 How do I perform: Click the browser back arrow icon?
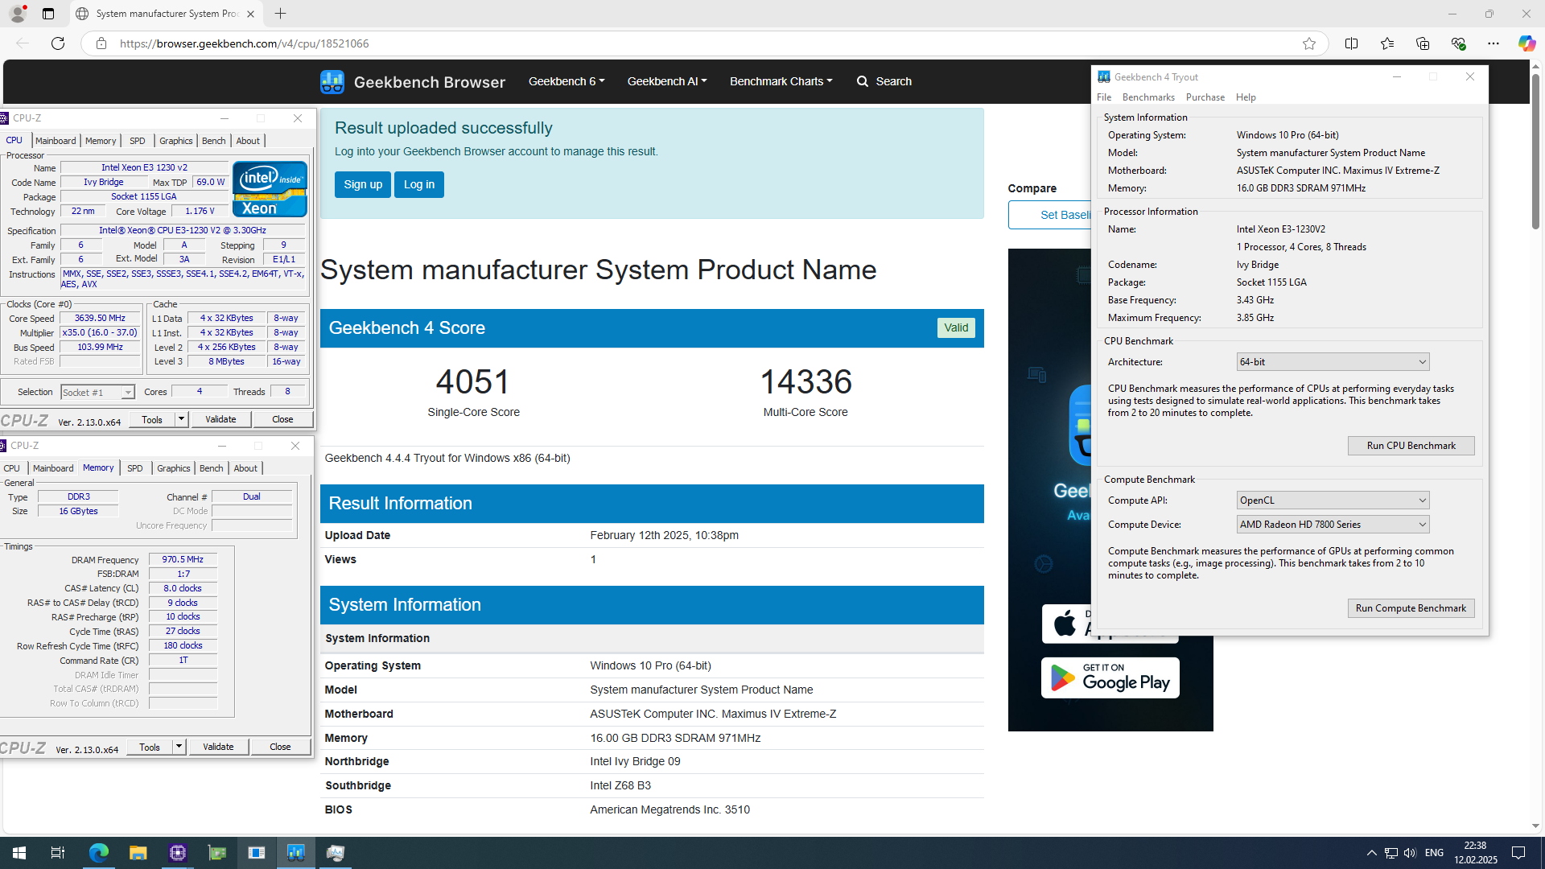click(23, 43)
